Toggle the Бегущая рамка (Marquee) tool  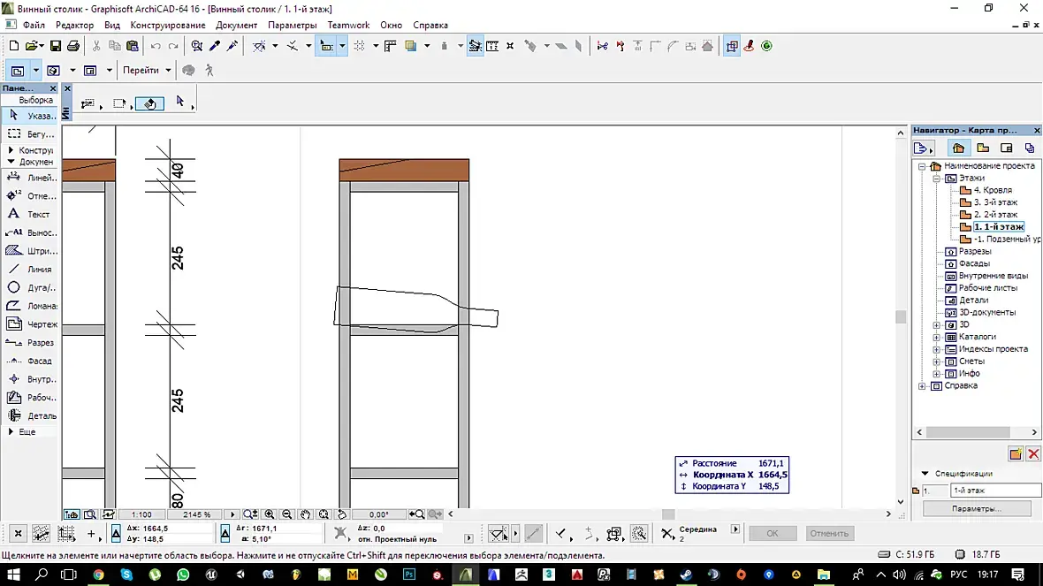pyautogui.click(x=30, y=133)
